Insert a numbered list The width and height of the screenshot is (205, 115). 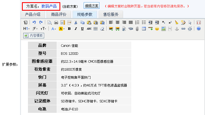(x=137, y=22)
